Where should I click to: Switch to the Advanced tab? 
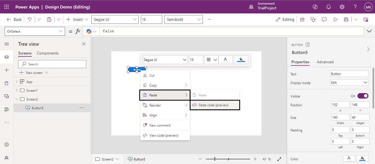[325, 62]
